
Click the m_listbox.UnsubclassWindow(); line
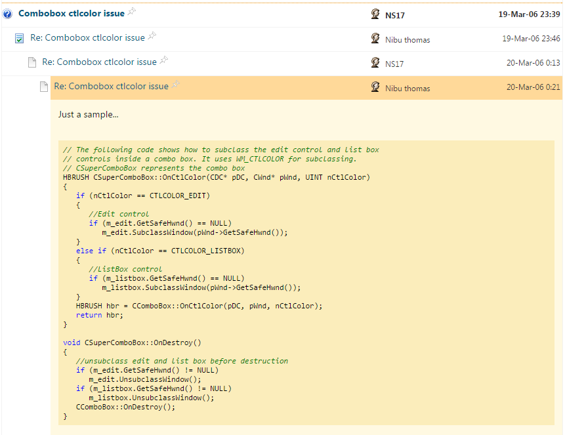pyautogui.click(x=152, y=398)
